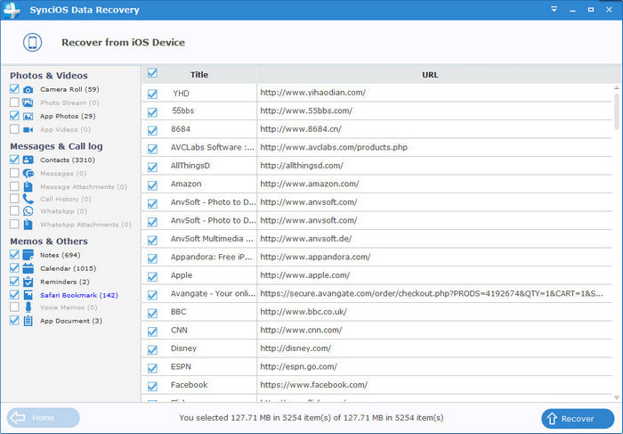
Task: Click the Recover button
Action: (578, 419)
